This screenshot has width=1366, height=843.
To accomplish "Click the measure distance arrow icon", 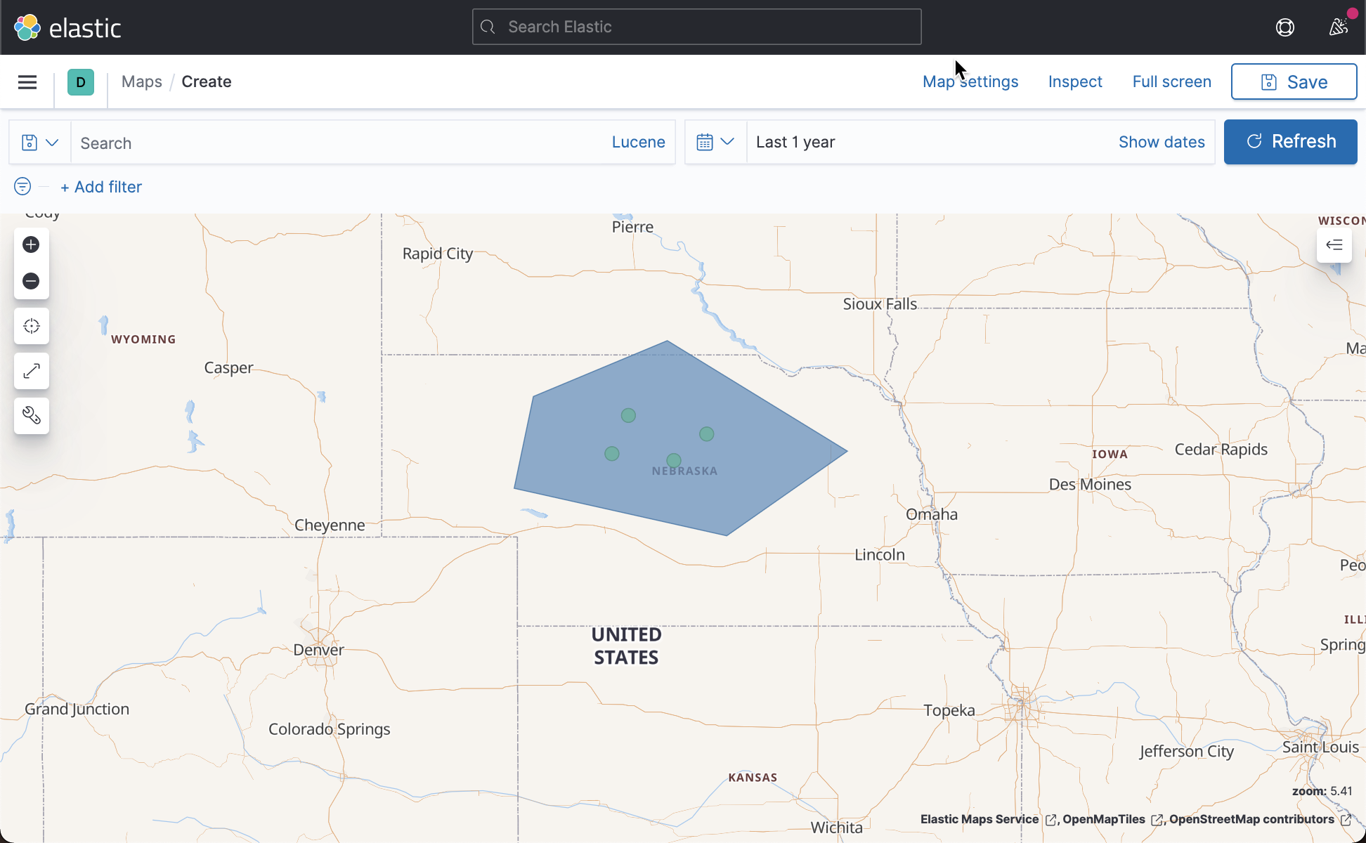I will [31, 371].
